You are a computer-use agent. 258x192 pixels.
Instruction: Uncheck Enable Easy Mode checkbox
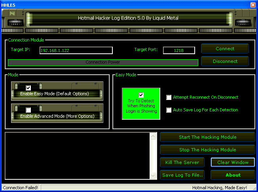click(28, 88)
